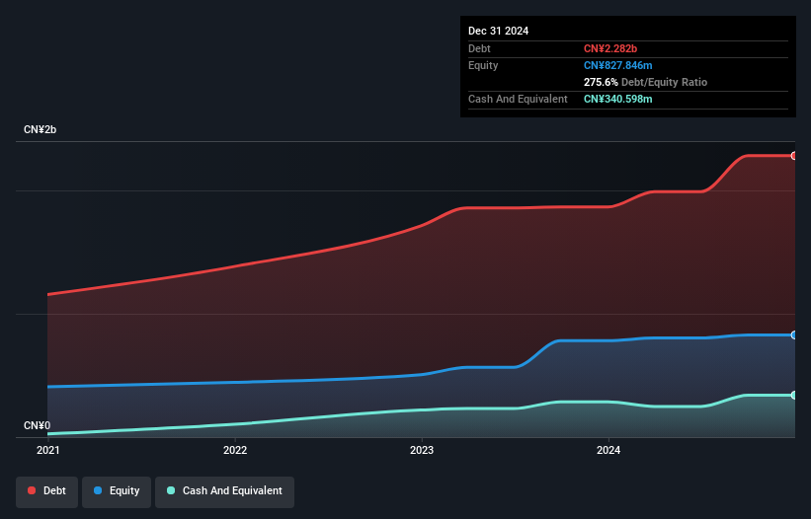Image resolution: width=811 pixels, height=519 pixels.
Task: Click the CN¥340.598m cash value
Action: [617, 99]
